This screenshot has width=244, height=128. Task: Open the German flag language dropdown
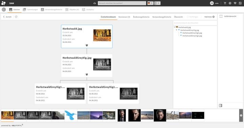[150, 3]
